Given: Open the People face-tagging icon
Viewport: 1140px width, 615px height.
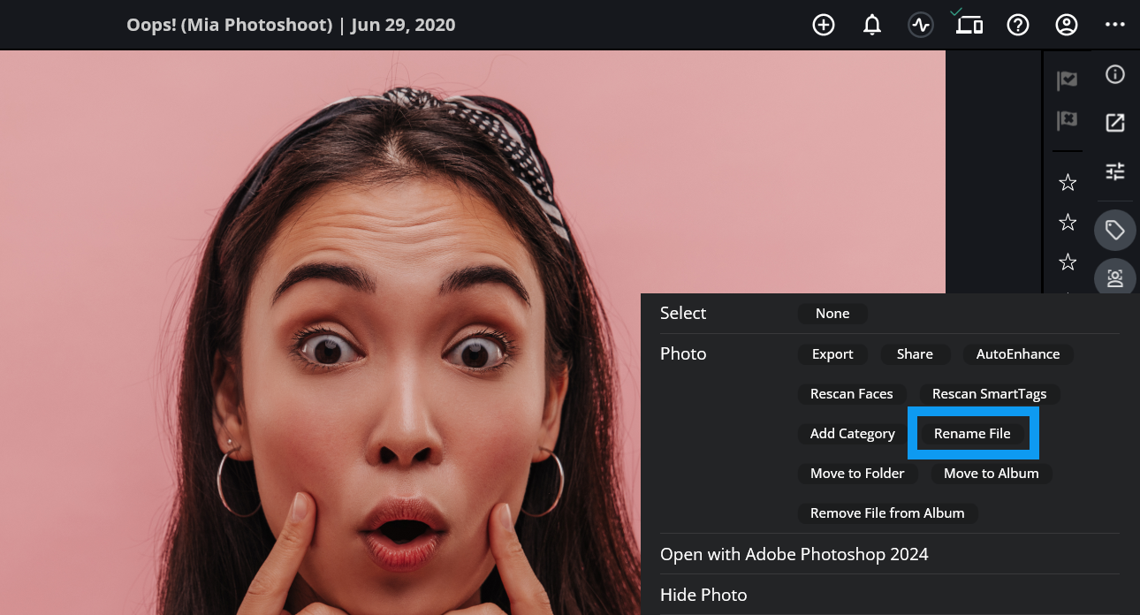Looking at the screenshot, I should click(1115, 278).
